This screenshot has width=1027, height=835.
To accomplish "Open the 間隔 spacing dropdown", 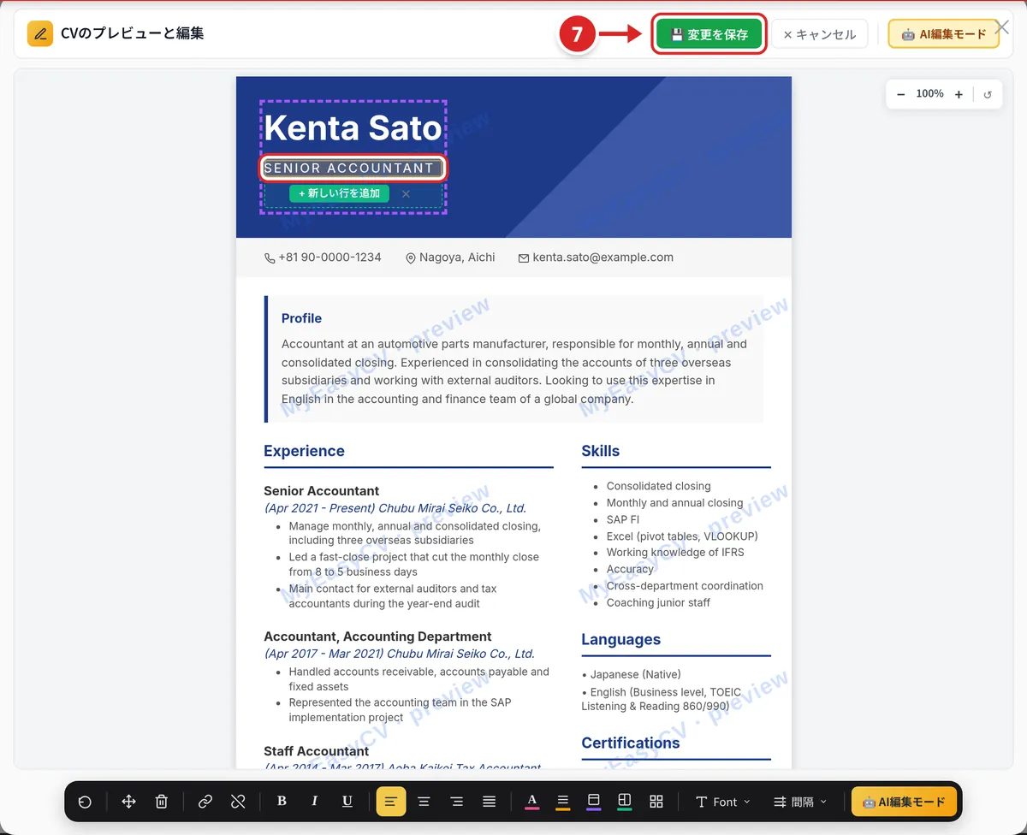I will [801, 802].
